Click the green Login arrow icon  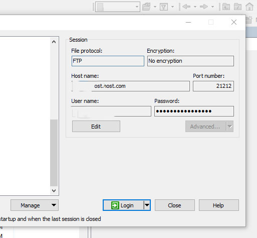point(115,205)
